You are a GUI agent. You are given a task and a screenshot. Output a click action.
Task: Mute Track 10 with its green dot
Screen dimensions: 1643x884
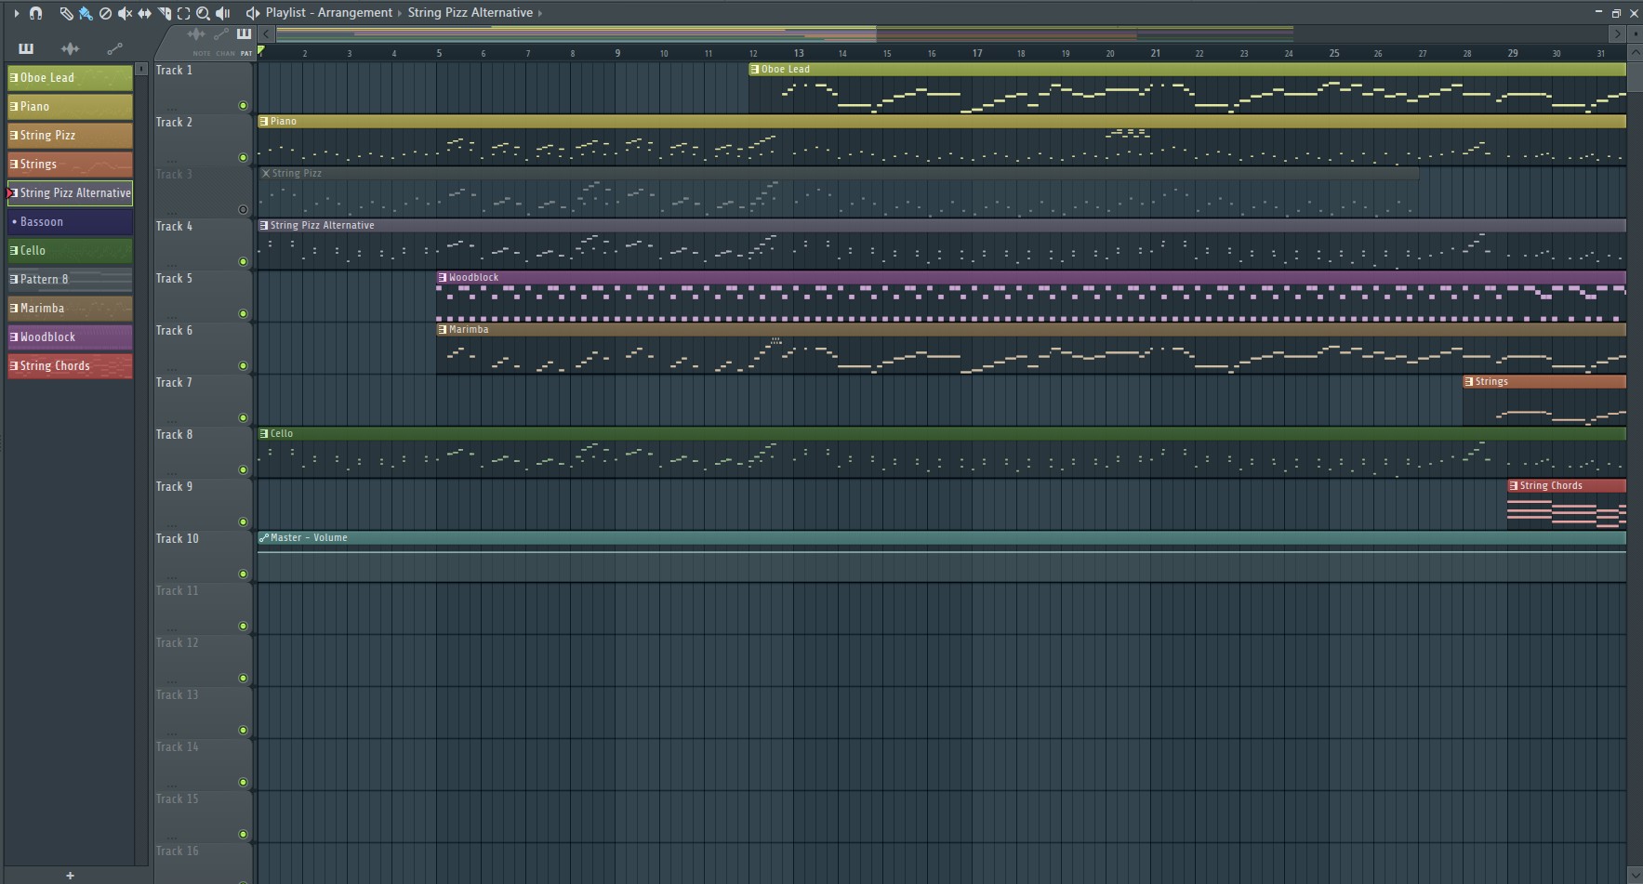[244, 574]
